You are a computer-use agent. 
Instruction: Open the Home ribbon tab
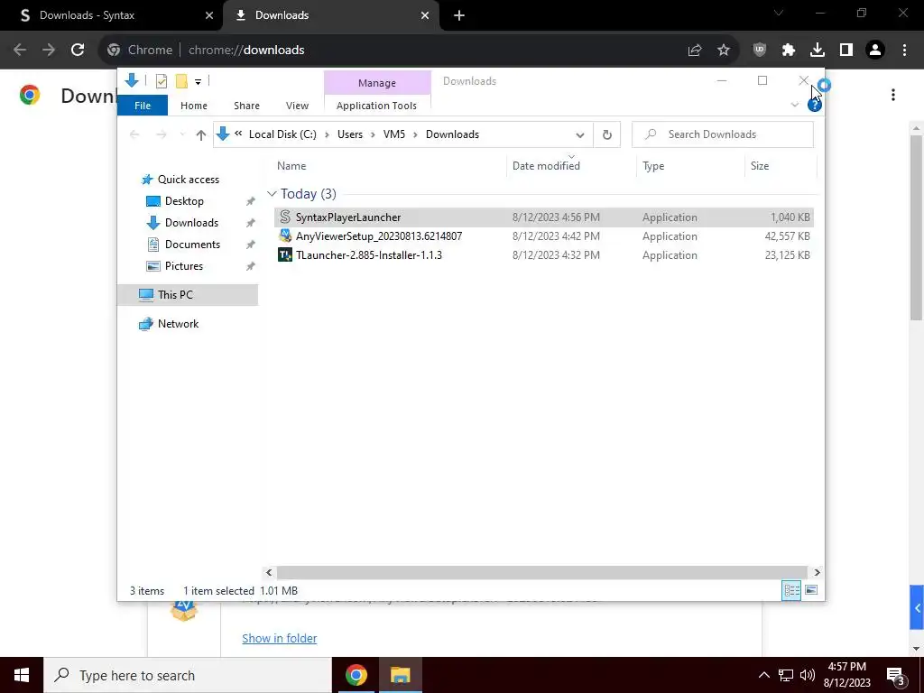coord(194,106)
